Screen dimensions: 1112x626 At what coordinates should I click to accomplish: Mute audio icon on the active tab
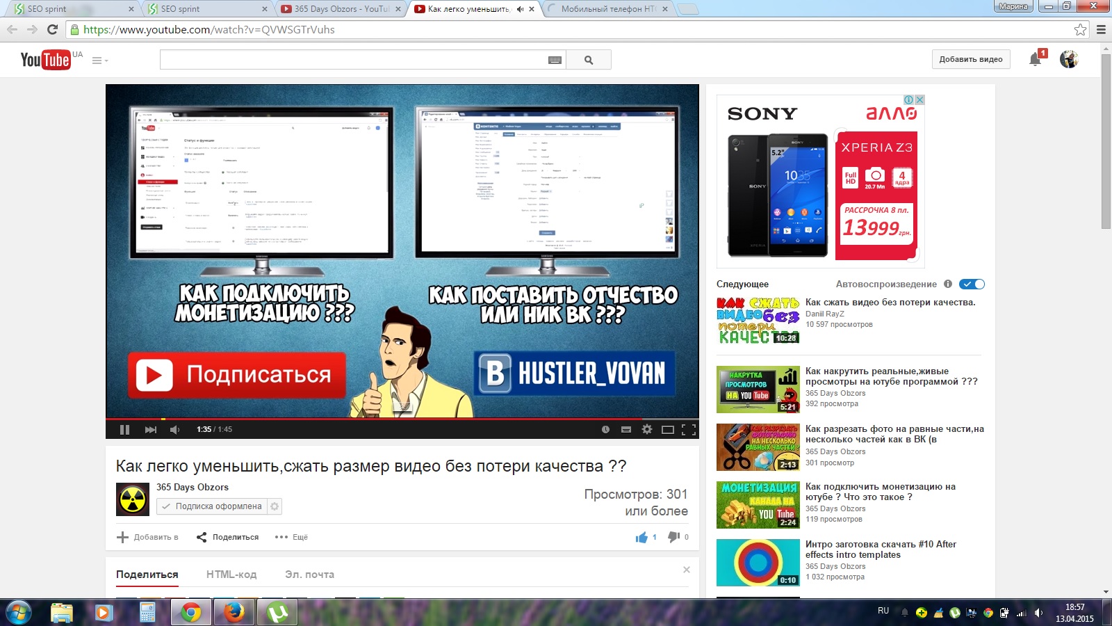click(520, 9)
